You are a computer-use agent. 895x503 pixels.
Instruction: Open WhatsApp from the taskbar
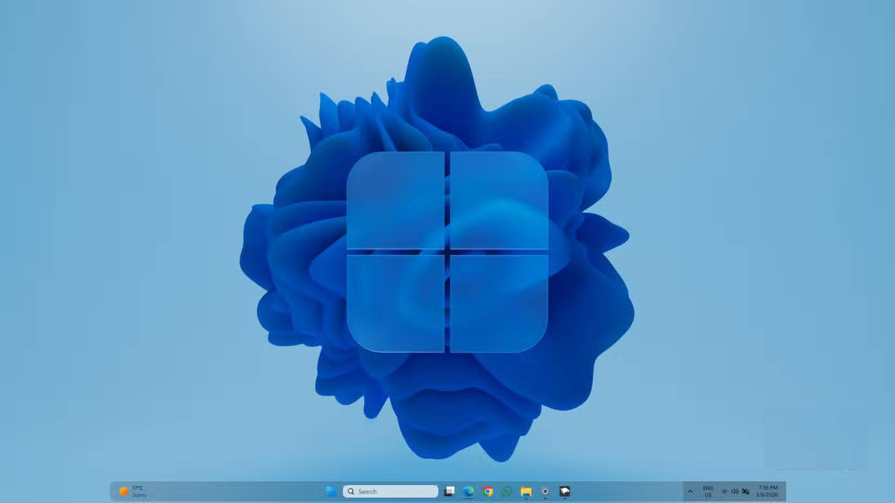(x=507, y=492)
